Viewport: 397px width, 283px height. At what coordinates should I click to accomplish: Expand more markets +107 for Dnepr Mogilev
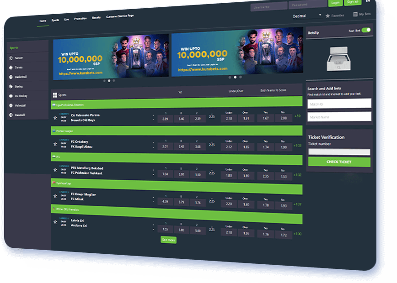297,204
